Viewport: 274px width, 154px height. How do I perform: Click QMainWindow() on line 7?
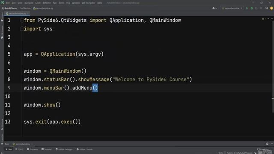tap(68, 71)
